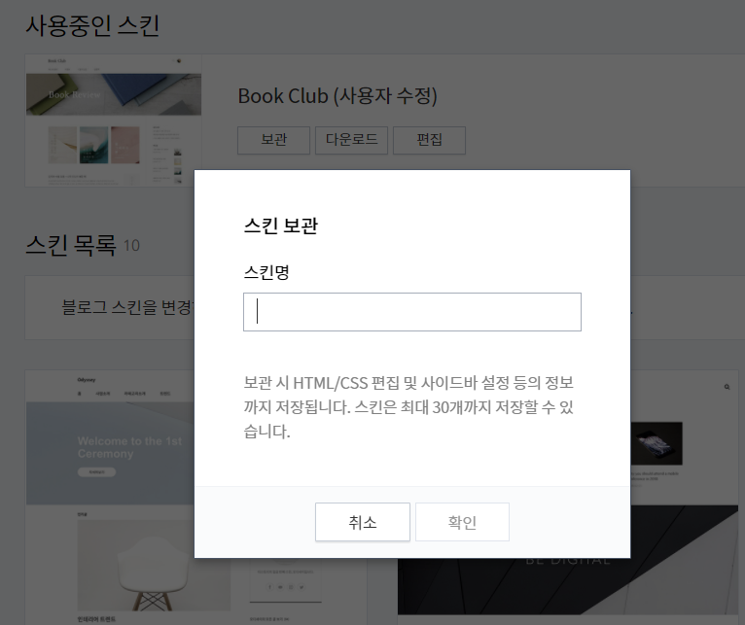Click the 다운로드 button under Book Club
Screen dimensions: 745x625
pos(352,140)
